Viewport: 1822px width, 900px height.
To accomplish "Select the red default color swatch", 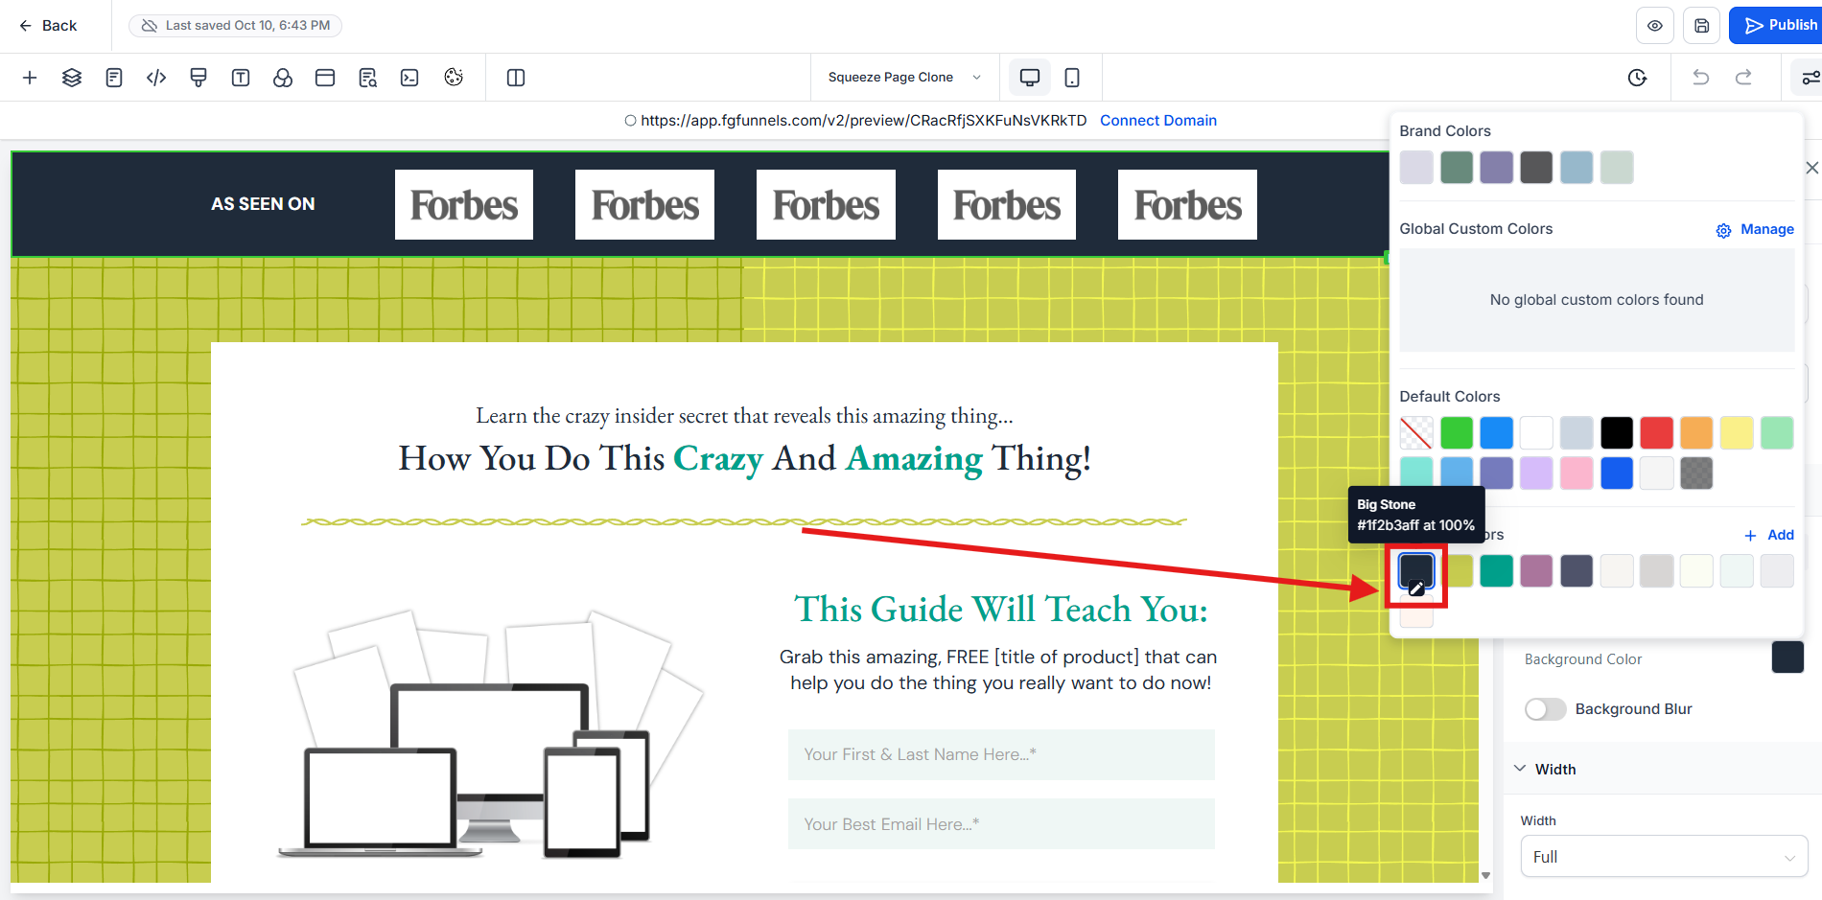I will pyautogui.click(x=1657, y=433).
